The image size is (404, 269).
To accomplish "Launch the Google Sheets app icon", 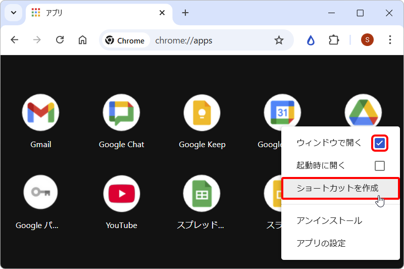I will (202, 193).
